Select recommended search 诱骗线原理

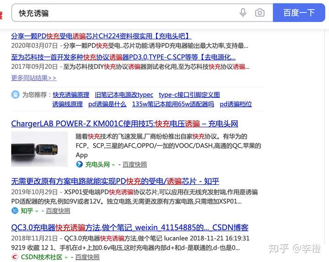[67, 104]
